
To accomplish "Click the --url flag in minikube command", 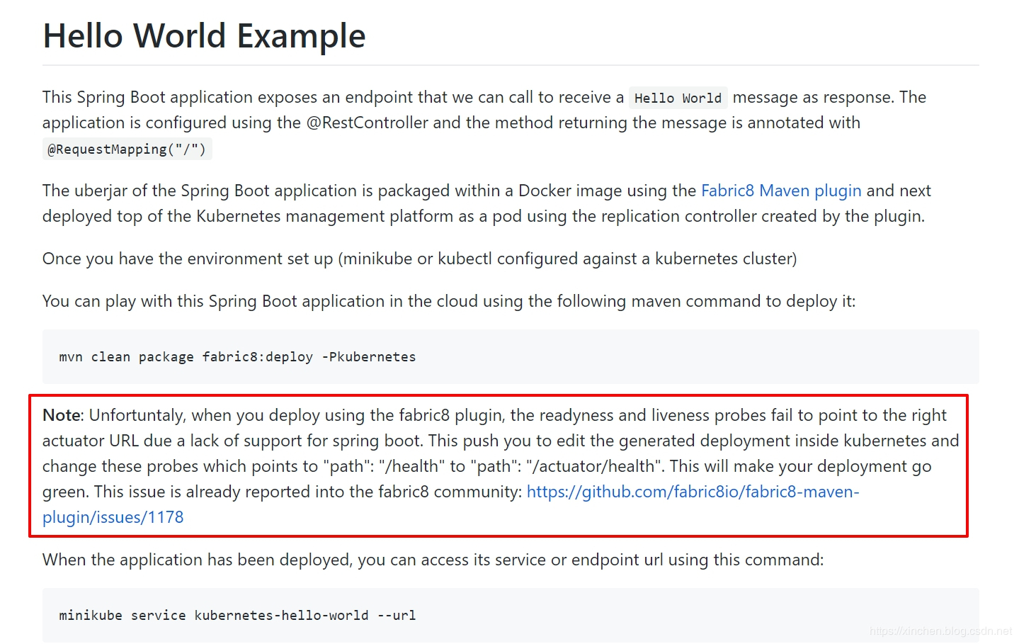I will pos(397,616).
